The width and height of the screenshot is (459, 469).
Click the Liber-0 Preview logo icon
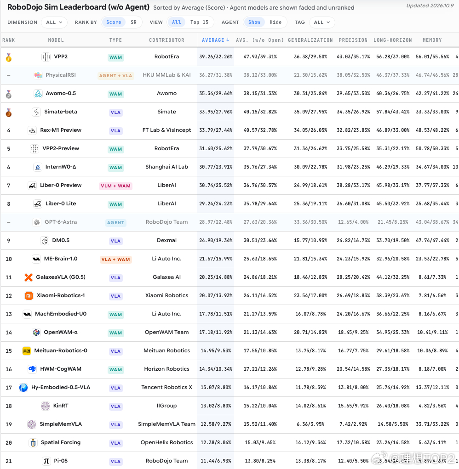[x=32, y=186]
